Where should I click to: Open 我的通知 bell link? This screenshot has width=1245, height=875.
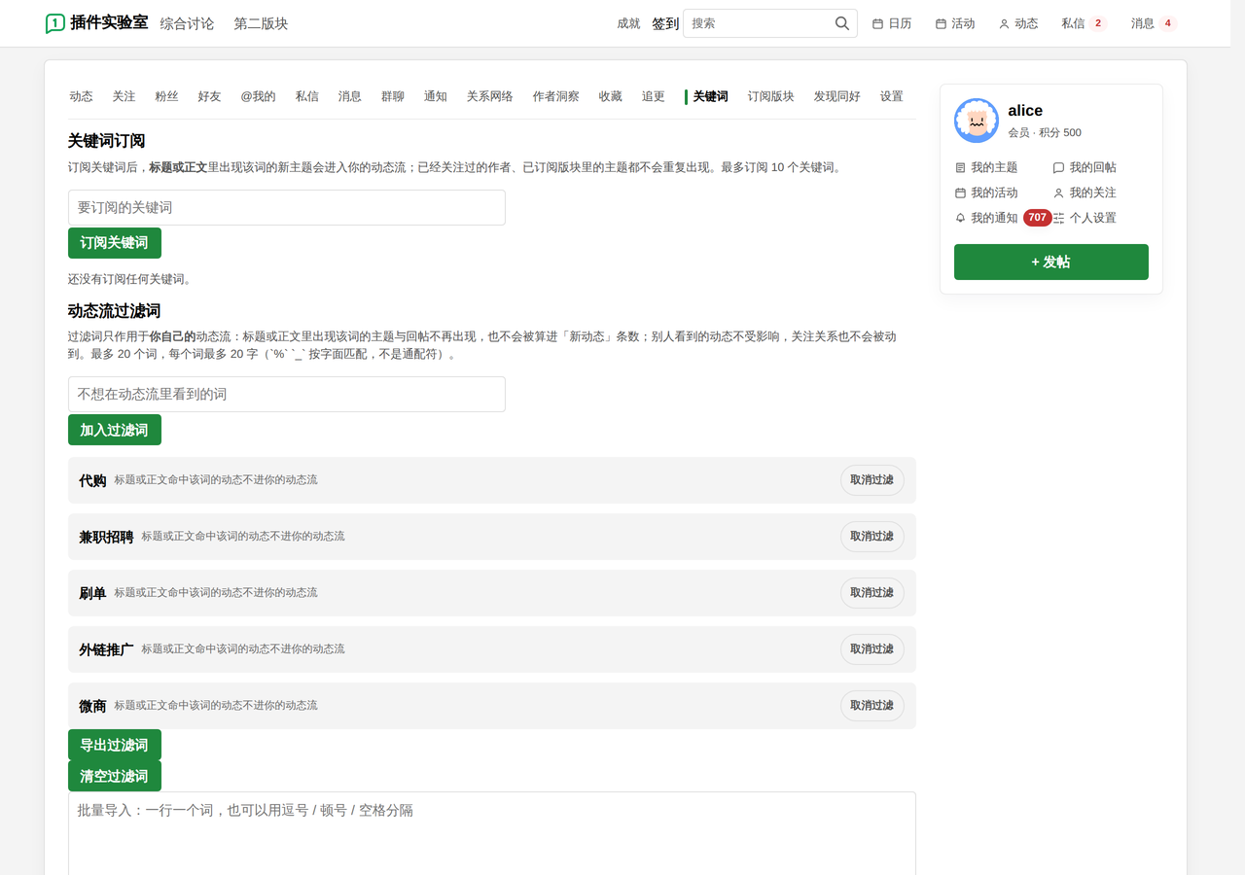986,218
